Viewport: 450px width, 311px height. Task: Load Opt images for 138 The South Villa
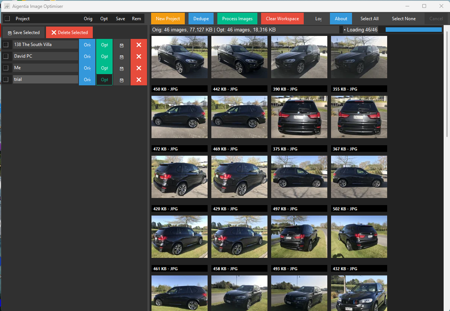click(104, 45)
